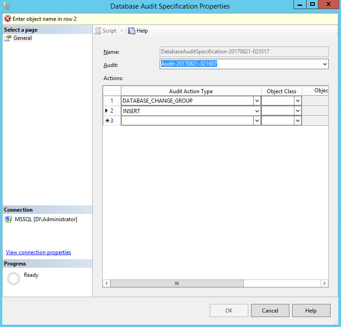Open the Script dropdown arrow
The width and height of the screenshot is (341, 327).
click(122, 31)
